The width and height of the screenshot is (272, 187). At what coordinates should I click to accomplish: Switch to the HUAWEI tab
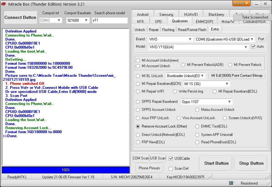191,15
